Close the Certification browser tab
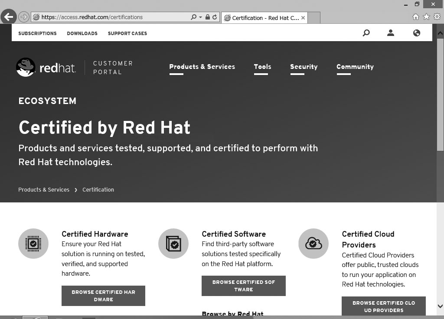The width and height of the screenshot is (444, 319). tap(303, 18)
